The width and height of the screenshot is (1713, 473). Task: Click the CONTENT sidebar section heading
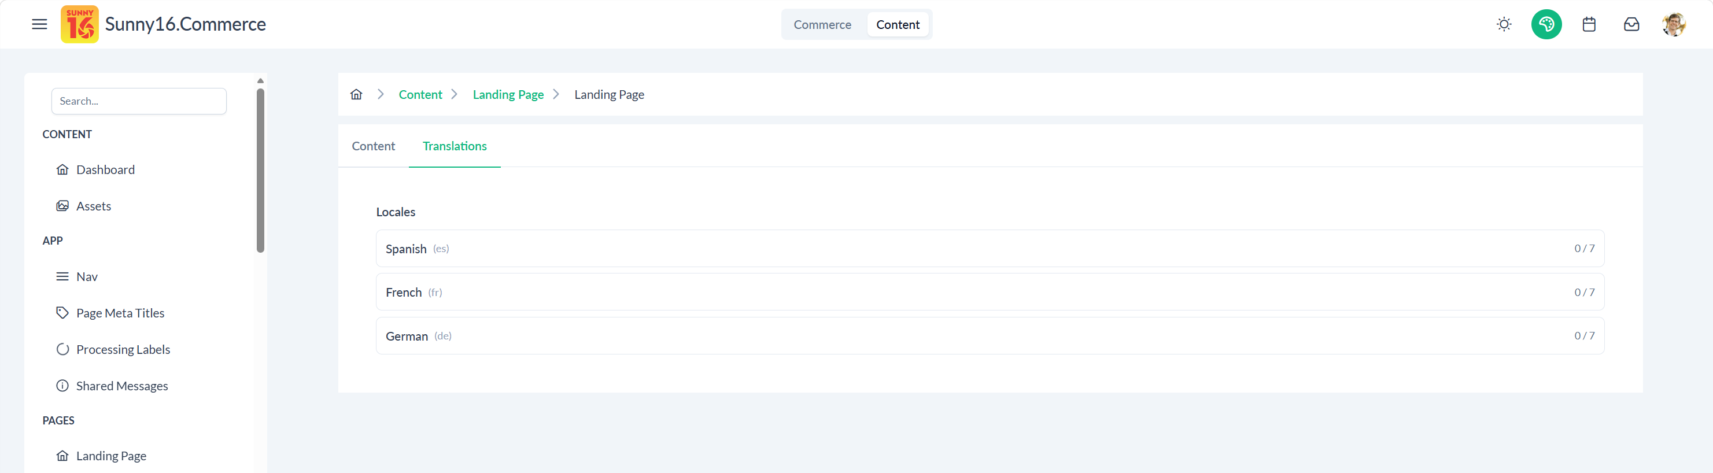click(x=67, y=134)
